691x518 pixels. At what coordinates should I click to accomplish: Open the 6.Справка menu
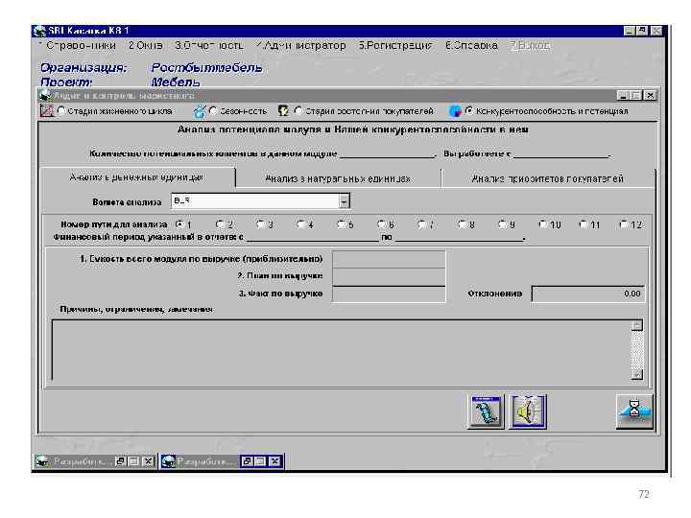coord(471,45)
